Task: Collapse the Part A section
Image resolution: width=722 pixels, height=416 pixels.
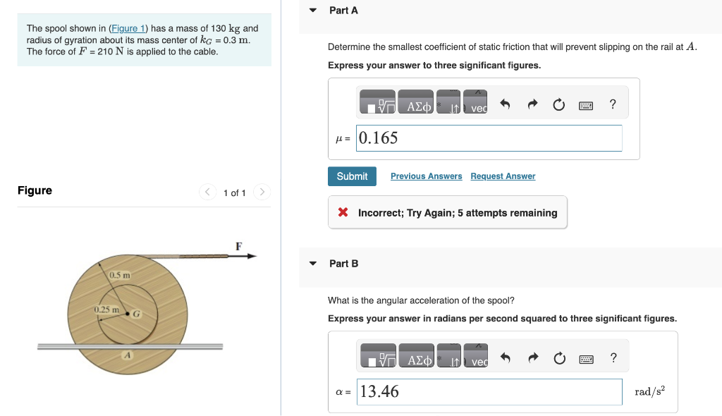Action: pos(312,11)
